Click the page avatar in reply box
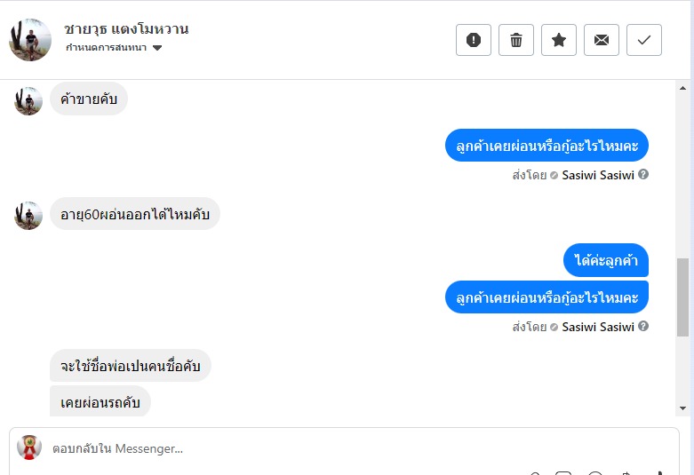The height and width of the screenshot is (475, 694). pos(29,447)
